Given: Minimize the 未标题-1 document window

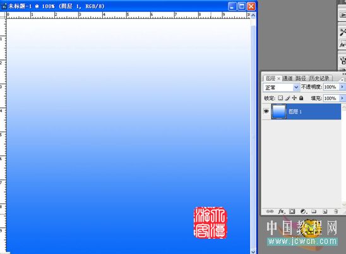Looking at the screenshot, I should point(232,6).
